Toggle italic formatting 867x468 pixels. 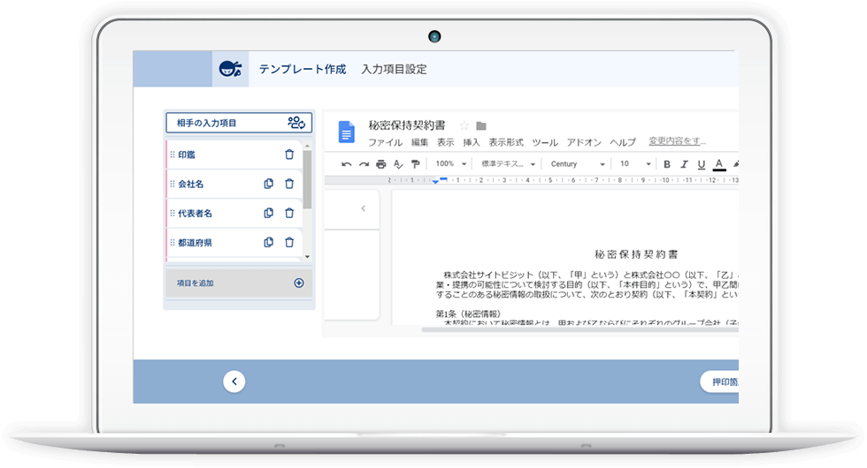click(684, 164)
